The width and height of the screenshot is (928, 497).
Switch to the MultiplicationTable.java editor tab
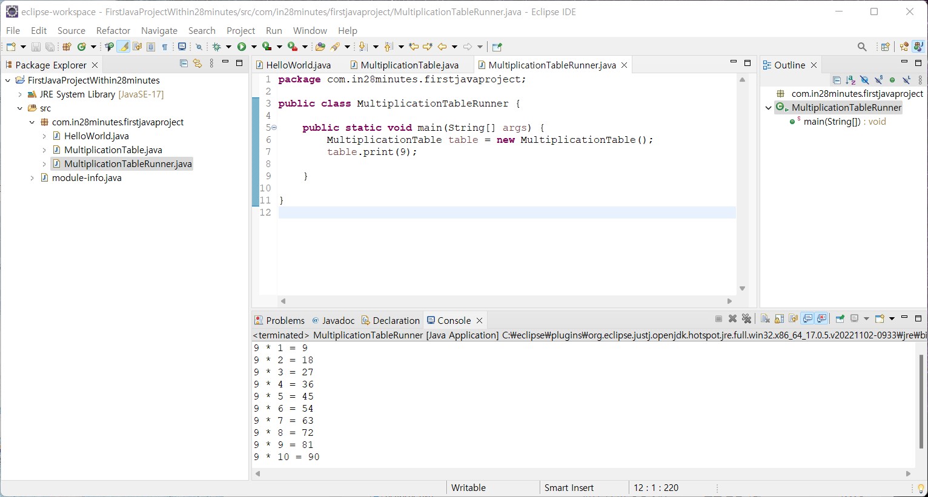pos(404,65)
